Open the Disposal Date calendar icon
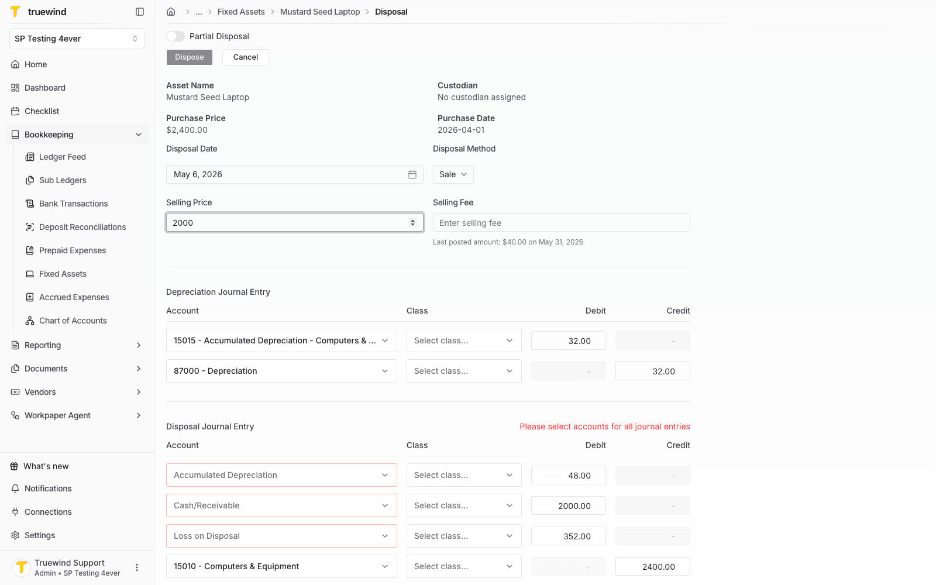This screenshot has width=936, height=585. [412, 174]
